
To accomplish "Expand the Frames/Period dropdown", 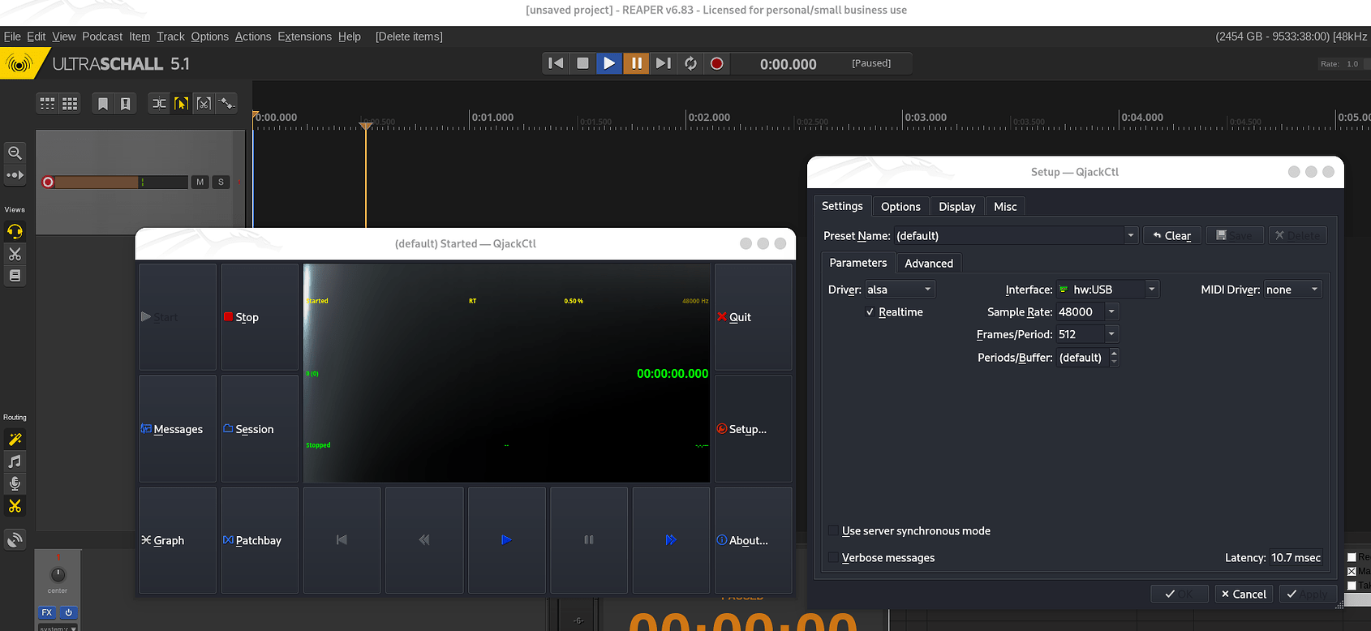I will tap(1111, 334).
